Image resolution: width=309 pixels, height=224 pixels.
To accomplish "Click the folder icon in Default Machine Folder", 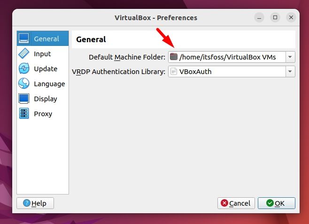I will 174,57.
